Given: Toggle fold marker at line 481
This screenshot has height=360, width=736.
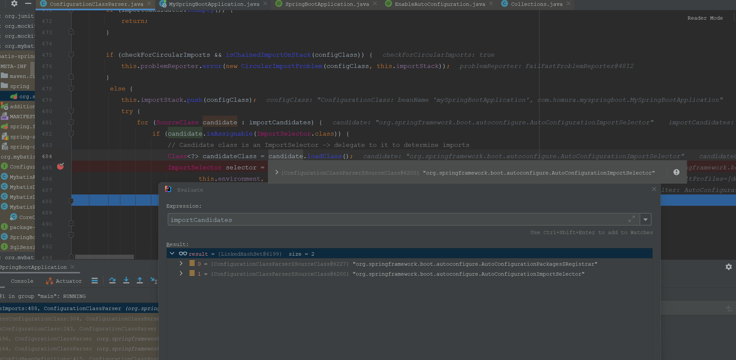Looking at the screenshot, I should coord(71,122).
